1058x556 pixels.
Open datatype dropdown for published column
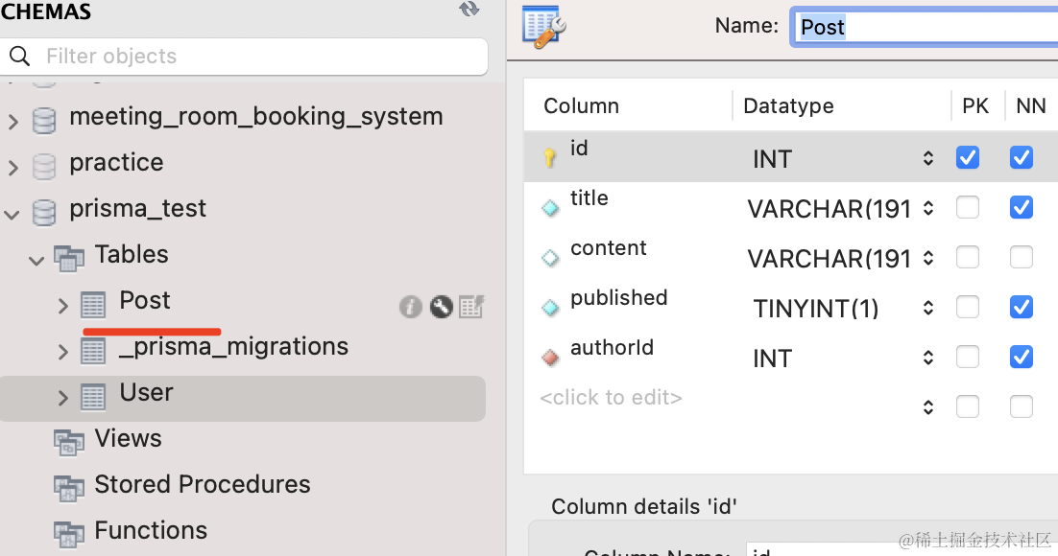(927, 308)
